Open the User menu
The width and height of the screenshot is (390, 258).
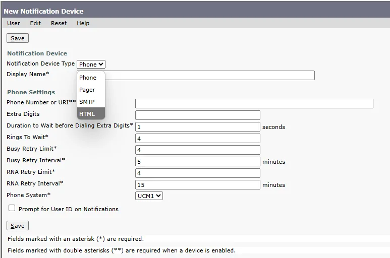(x=14, y=23)
